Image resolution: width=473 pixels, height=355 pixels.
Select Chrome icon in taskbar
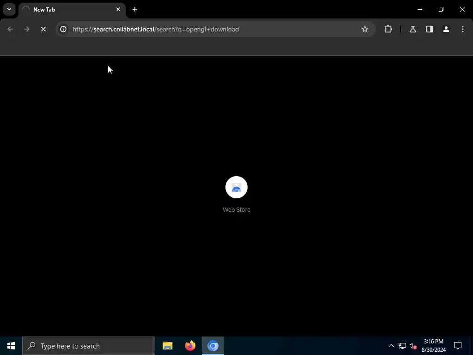(212, 346)
